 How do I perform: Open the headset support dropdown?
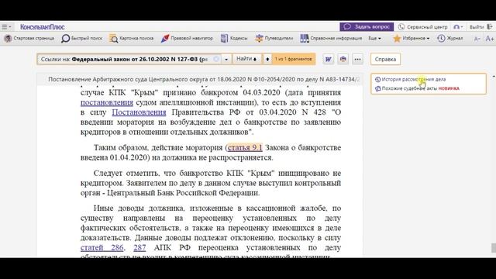coord(458,27)
